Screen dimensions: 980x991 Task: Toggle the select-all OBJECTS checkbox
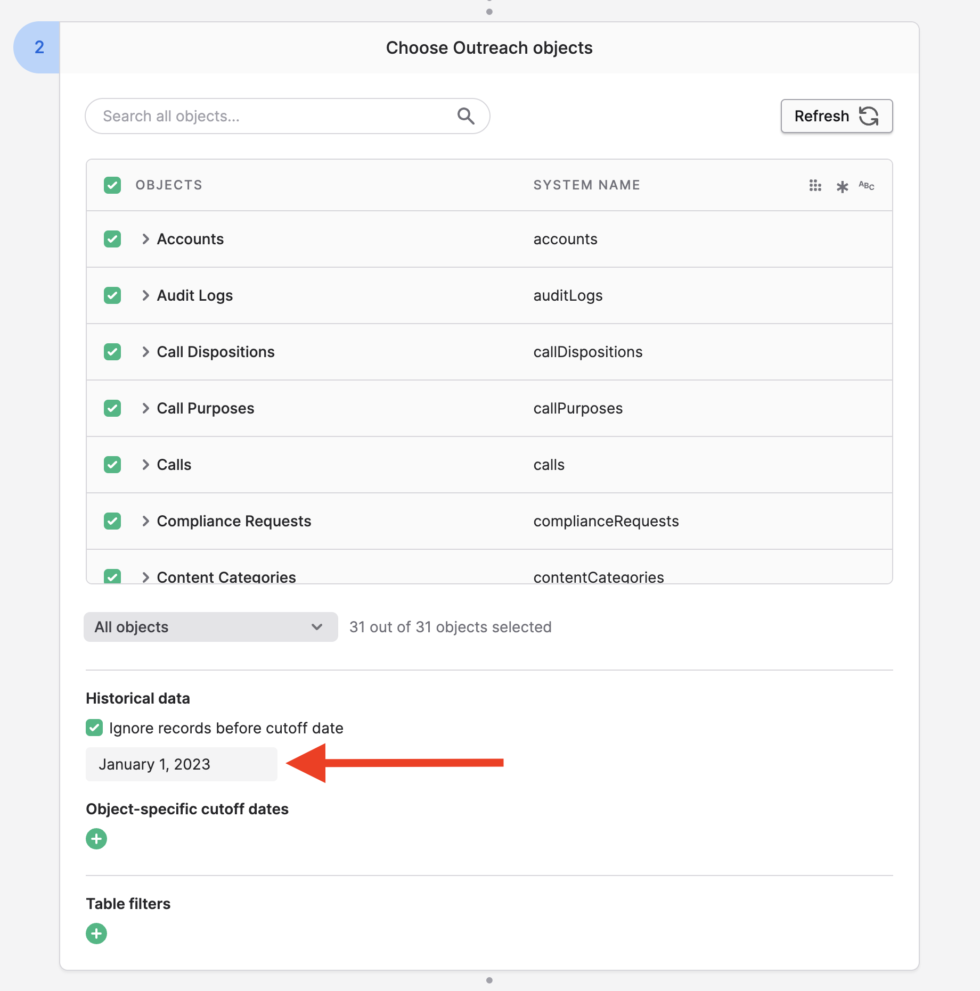coord(112,185)
